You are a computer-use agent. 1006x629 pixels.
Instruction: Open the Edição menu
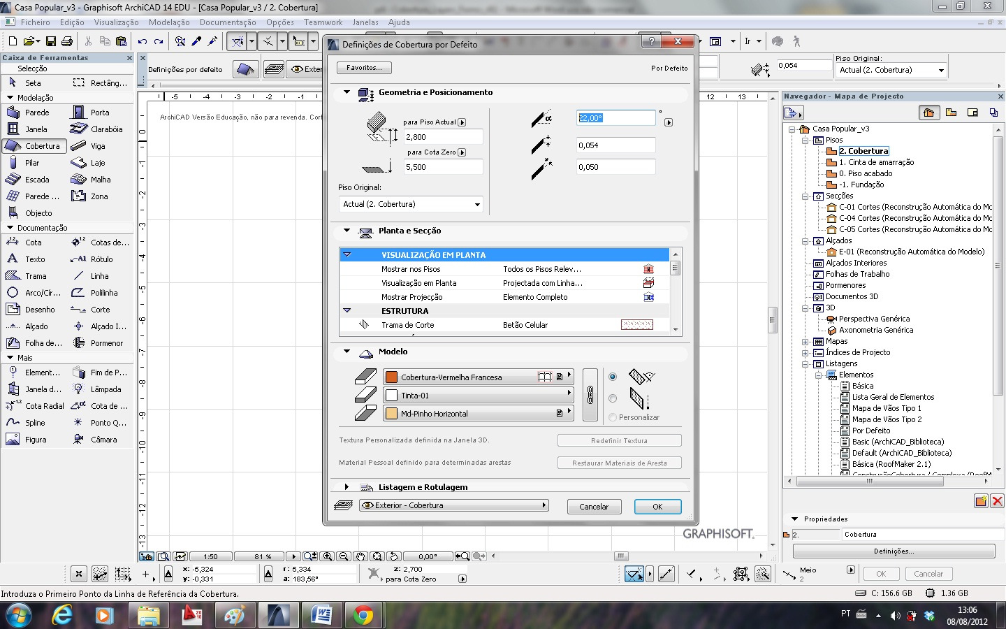[x=72, y=22]
